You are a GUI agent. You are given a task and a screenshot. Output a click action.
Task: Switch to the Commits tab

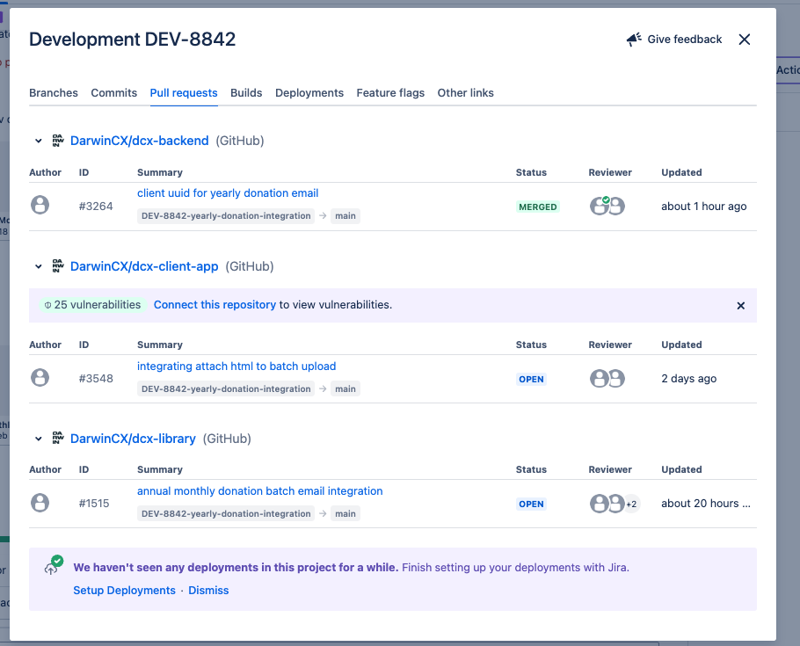[113, 93]
